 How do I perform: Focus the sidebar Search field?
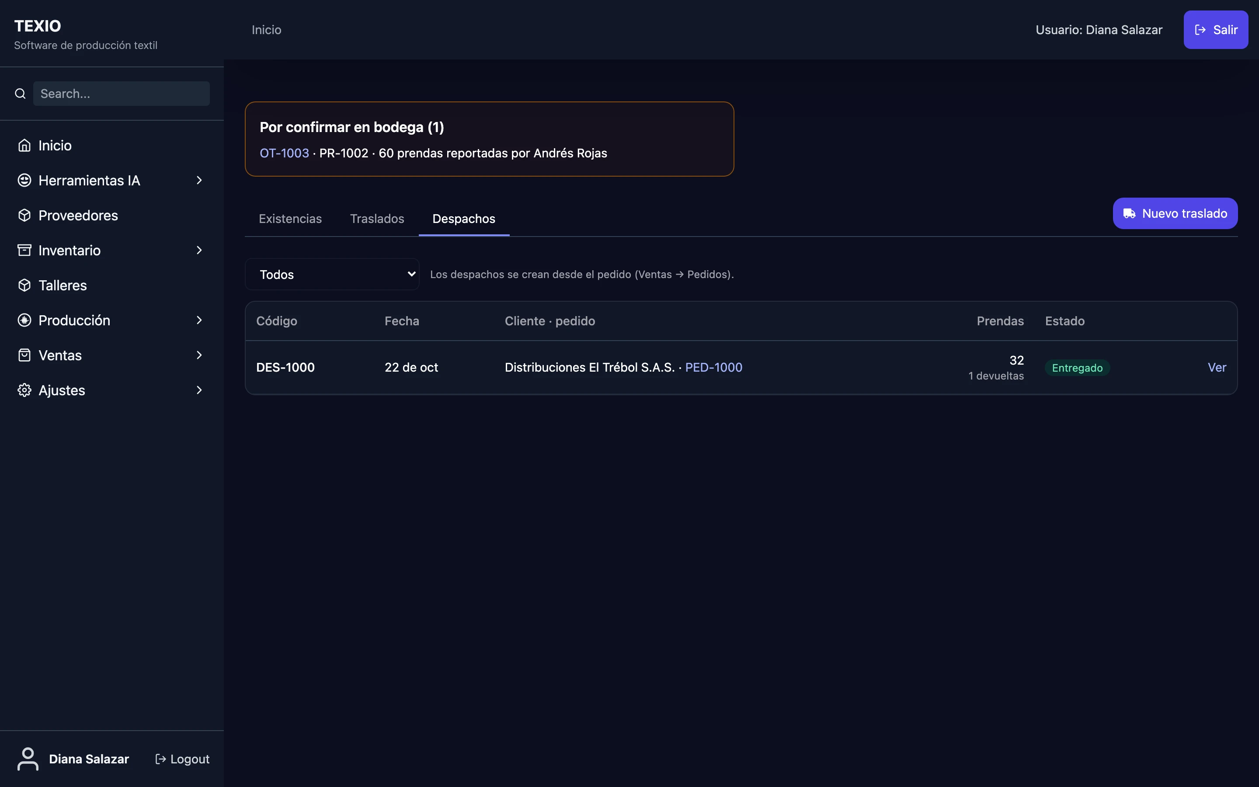coord(122,94)
